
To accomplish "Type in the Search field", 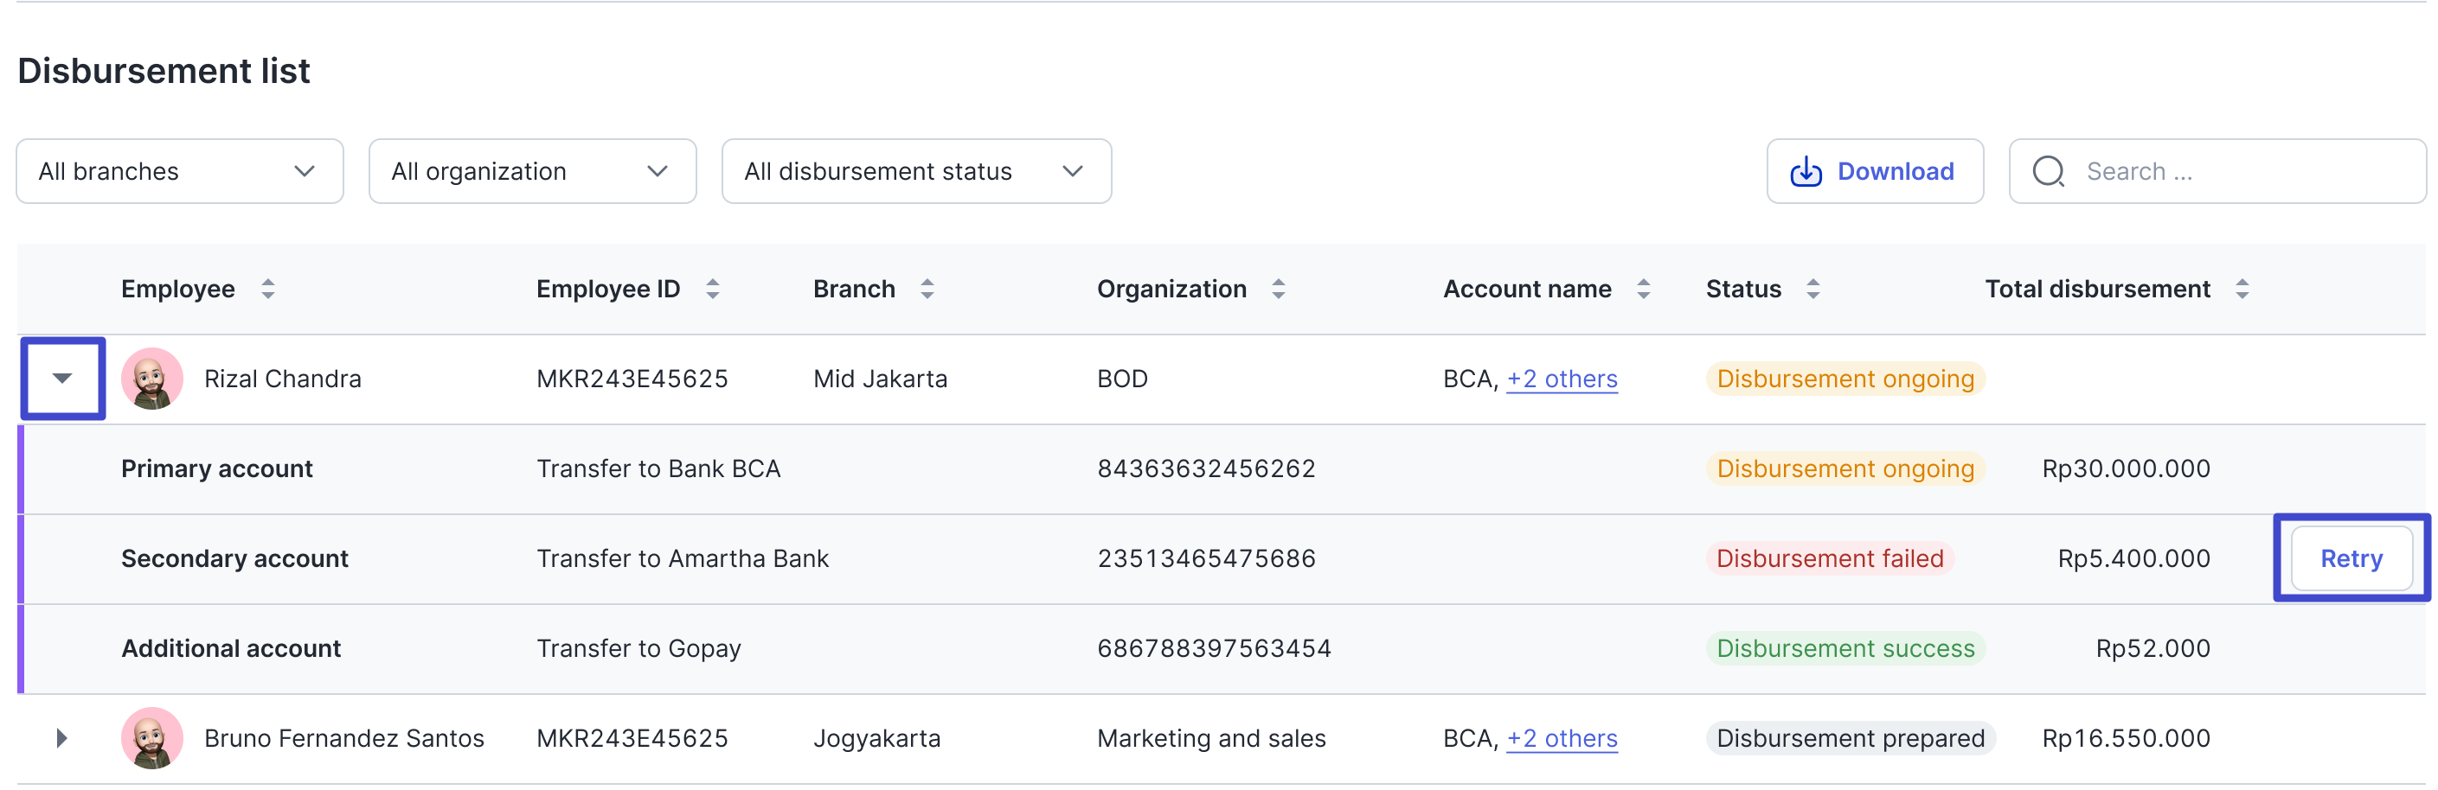I will click(2243, 172).
